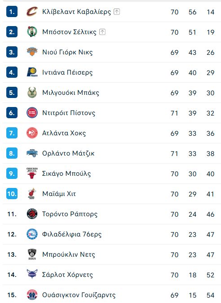Select the Μαϊάμι Χιτ team name
The image size is (221, 303).
click(x=59, y=194)
